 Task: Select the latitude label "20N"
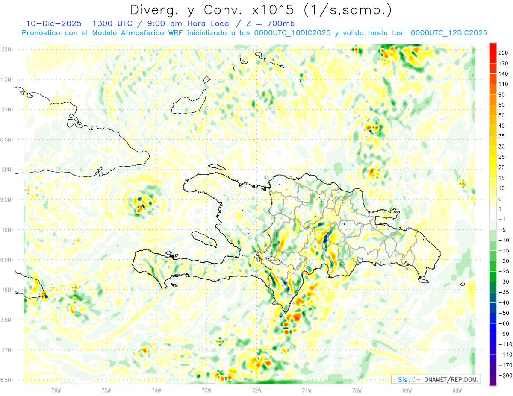[x=6, y=170]
